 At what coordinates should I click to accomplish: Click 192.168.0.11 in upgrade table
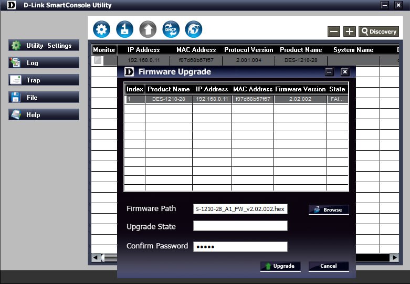click(x=212, y=99)
